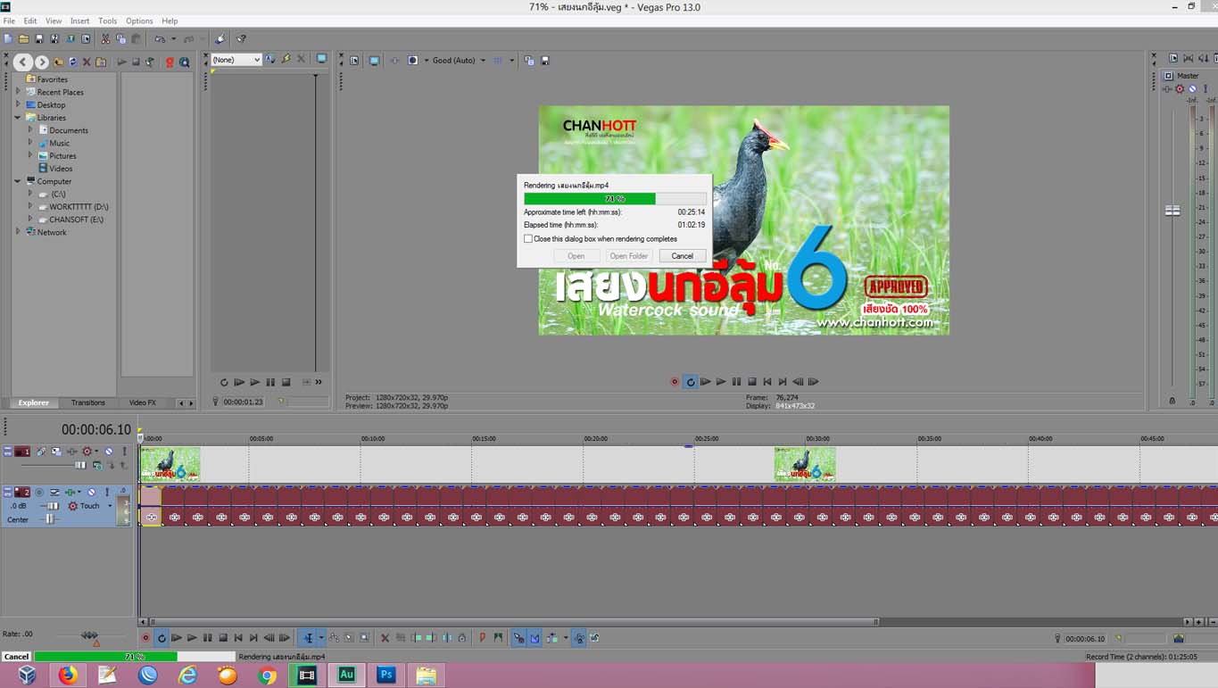Click the Lock Event padlock icon

click(461, 637)
